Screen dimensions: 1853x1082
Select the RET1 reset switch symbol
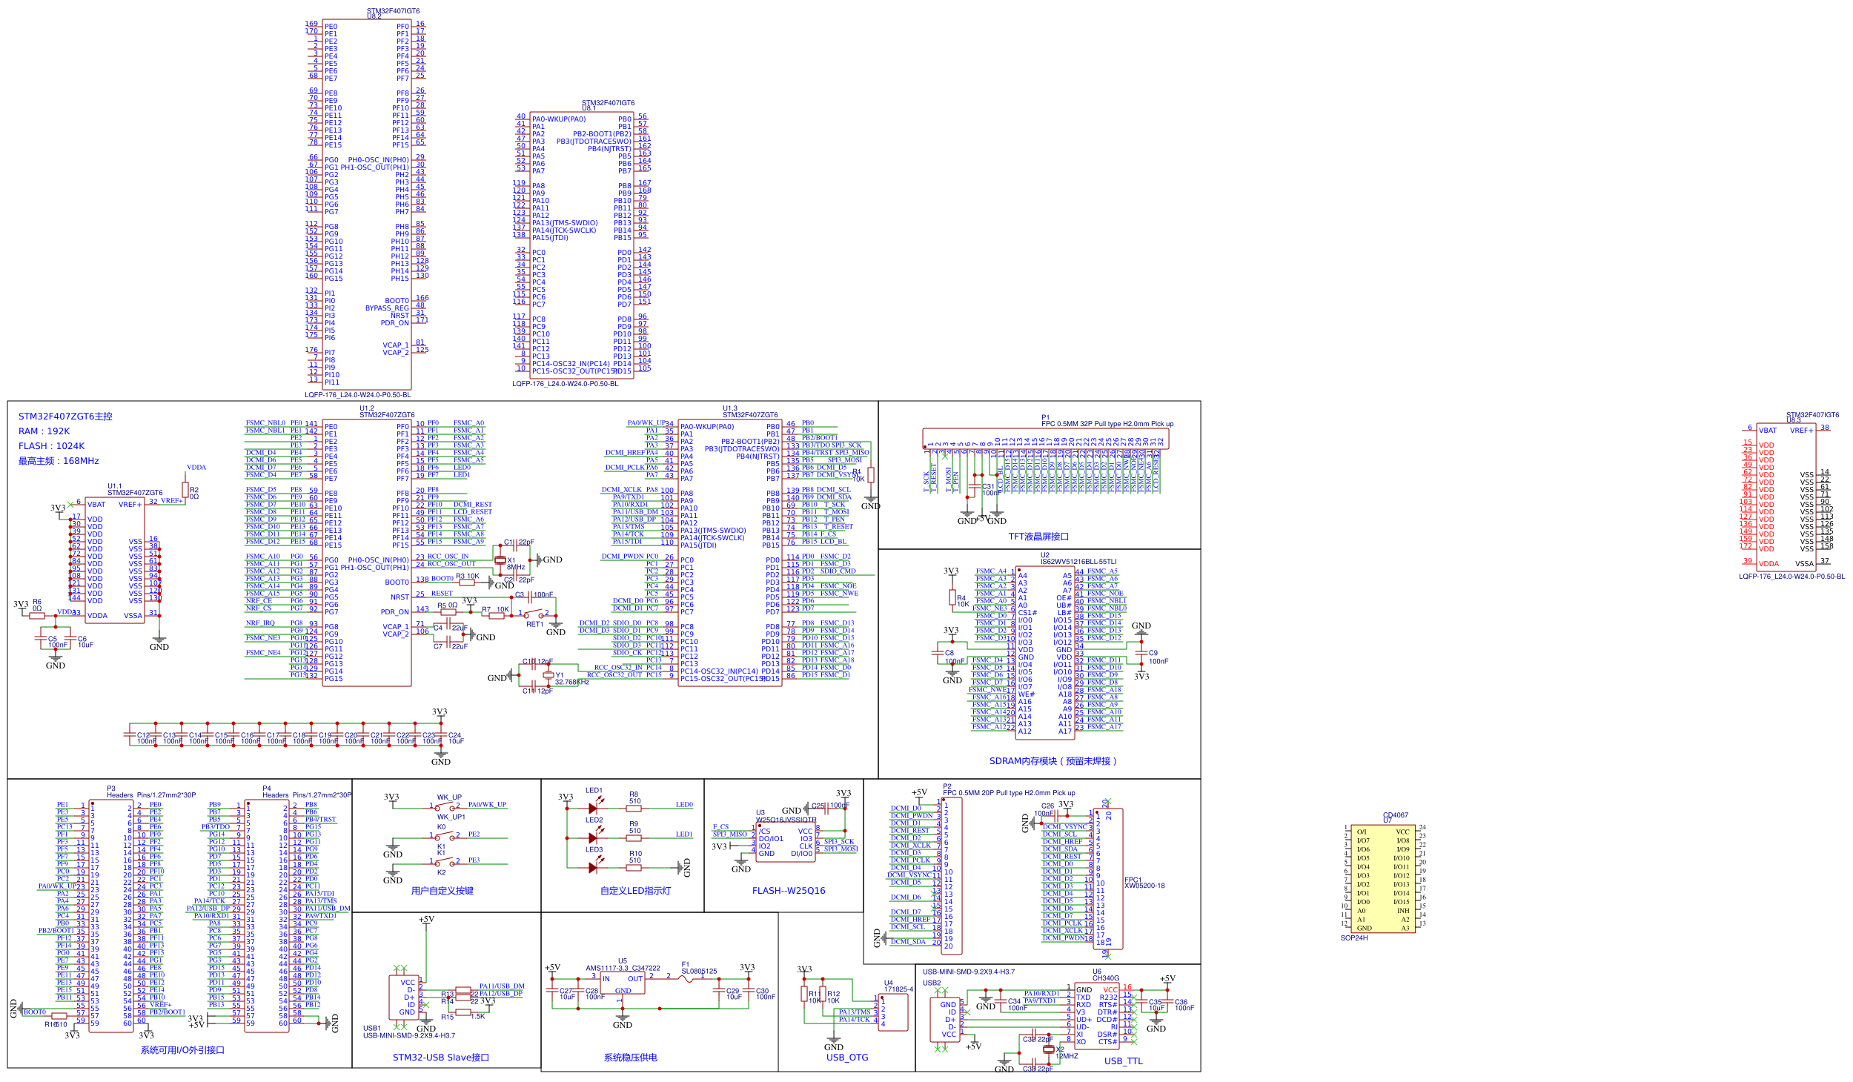[535, 614]
